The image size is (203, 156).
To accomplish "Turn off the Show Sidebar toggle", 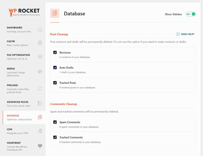I will click(x=191, y=14).
